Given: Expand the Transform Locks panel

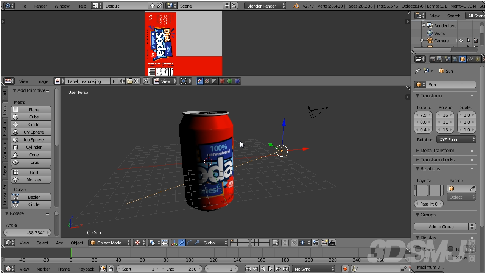Looking at the screenshot, I should (x=437, y=159).
